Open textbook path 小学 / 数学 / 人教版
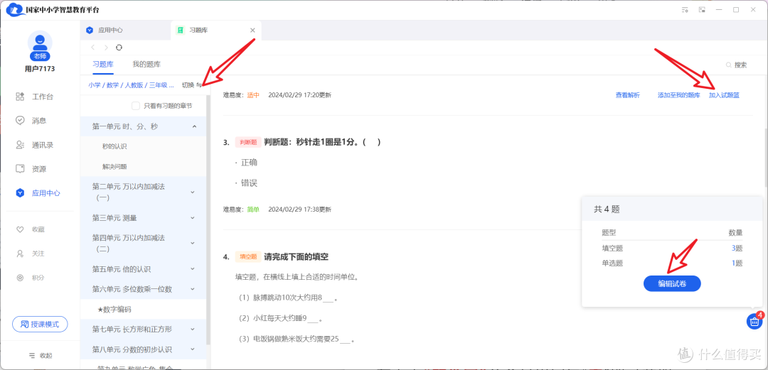 (x=131, y=85)
